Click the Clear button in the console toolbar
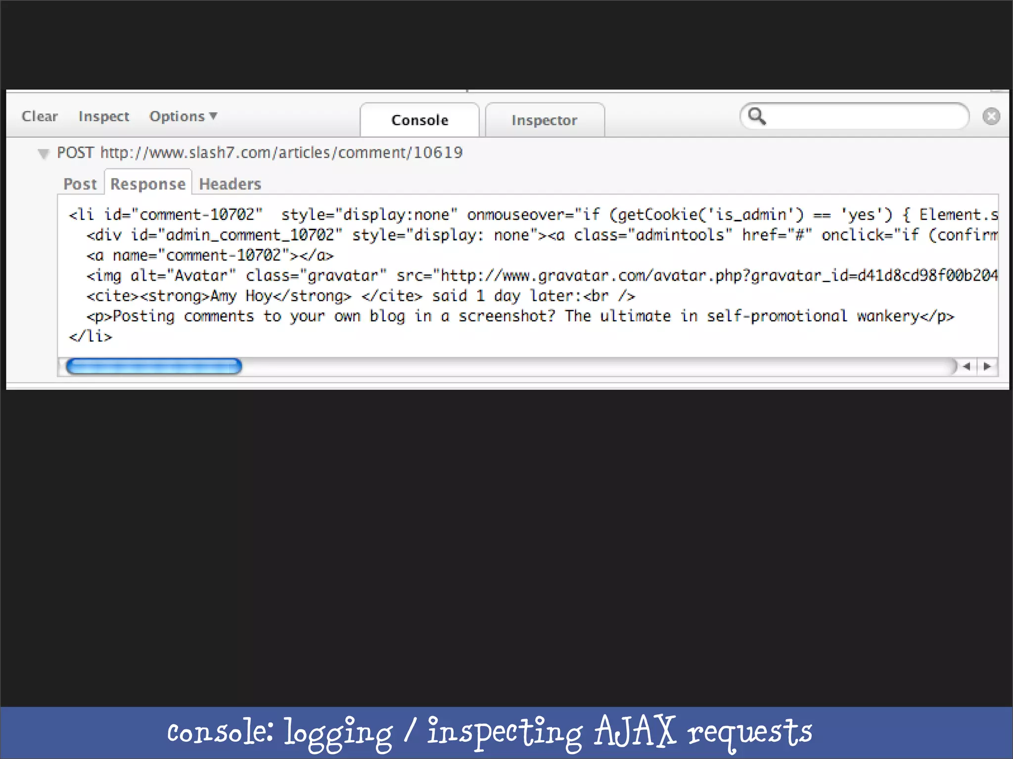Viewport: 1013px width, 759px height. 40,116
